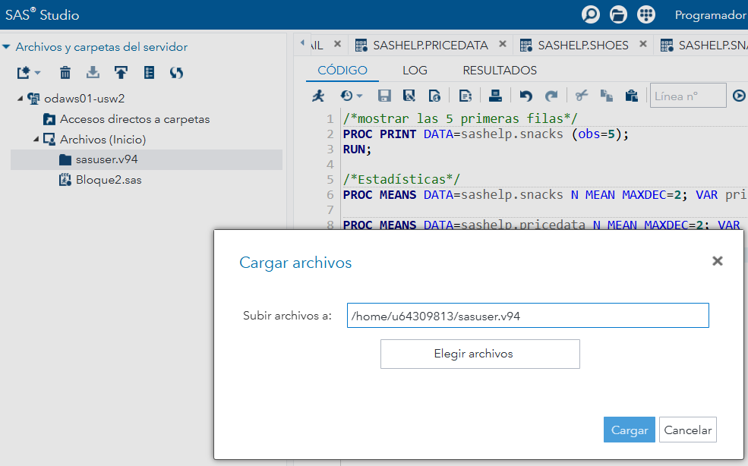Switch to the RESULTADOS tab
748x466 pixels.
500,70
